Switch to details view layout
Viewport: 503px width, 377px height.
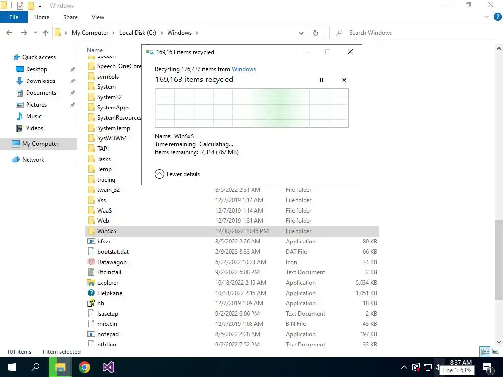click(485, 351)
